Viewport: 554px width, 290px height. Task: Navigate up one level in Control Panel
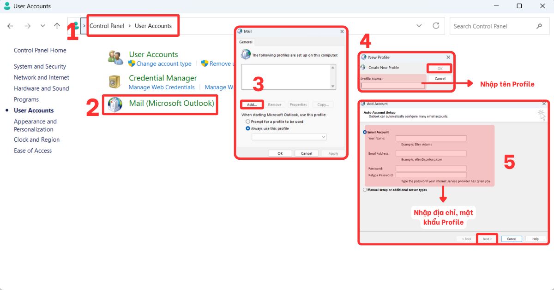[57, 26]
